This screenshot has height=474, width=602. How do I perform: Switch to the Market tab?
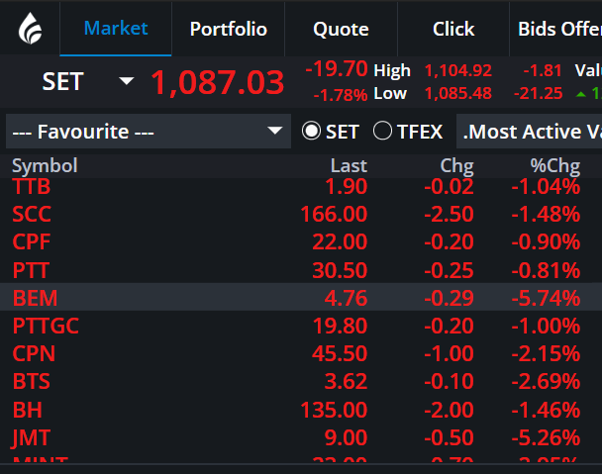coord(116,29)
